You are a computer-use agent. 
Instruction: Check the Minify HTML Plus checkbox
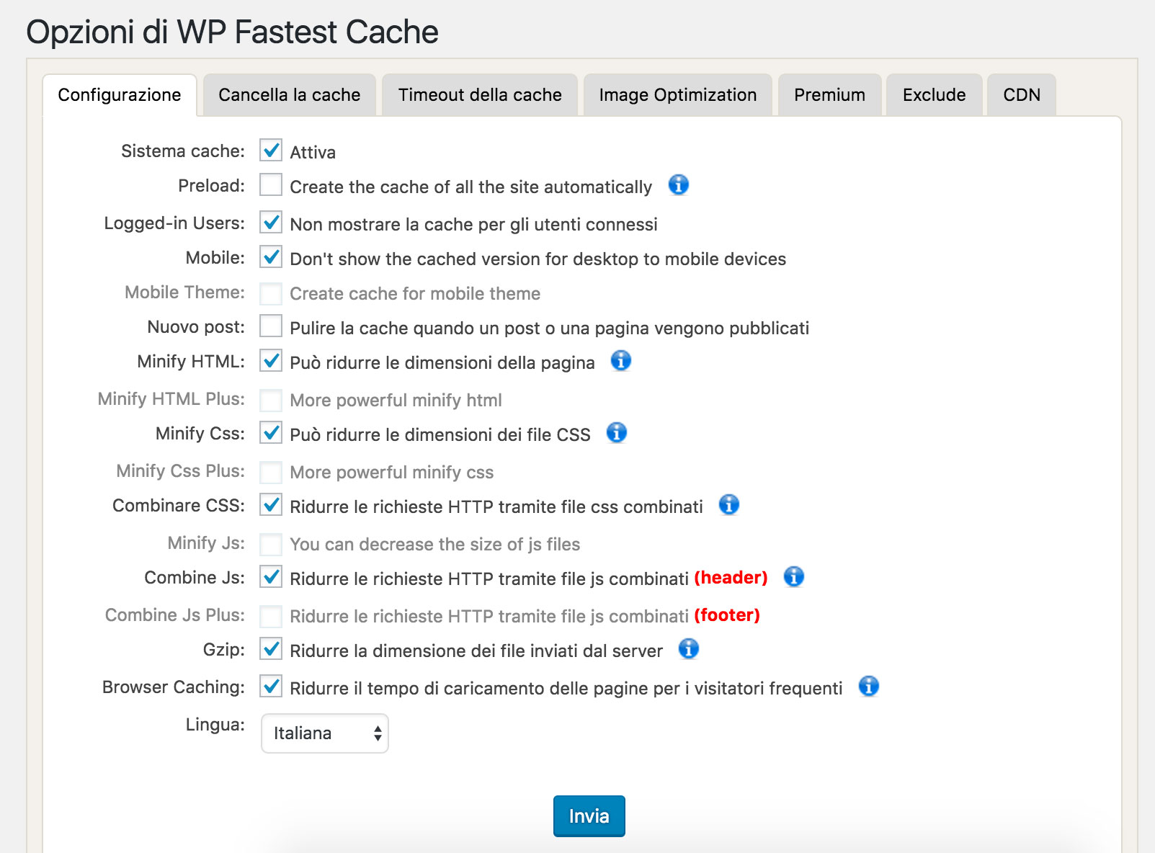pyautogui.click(x=271, y=400)
